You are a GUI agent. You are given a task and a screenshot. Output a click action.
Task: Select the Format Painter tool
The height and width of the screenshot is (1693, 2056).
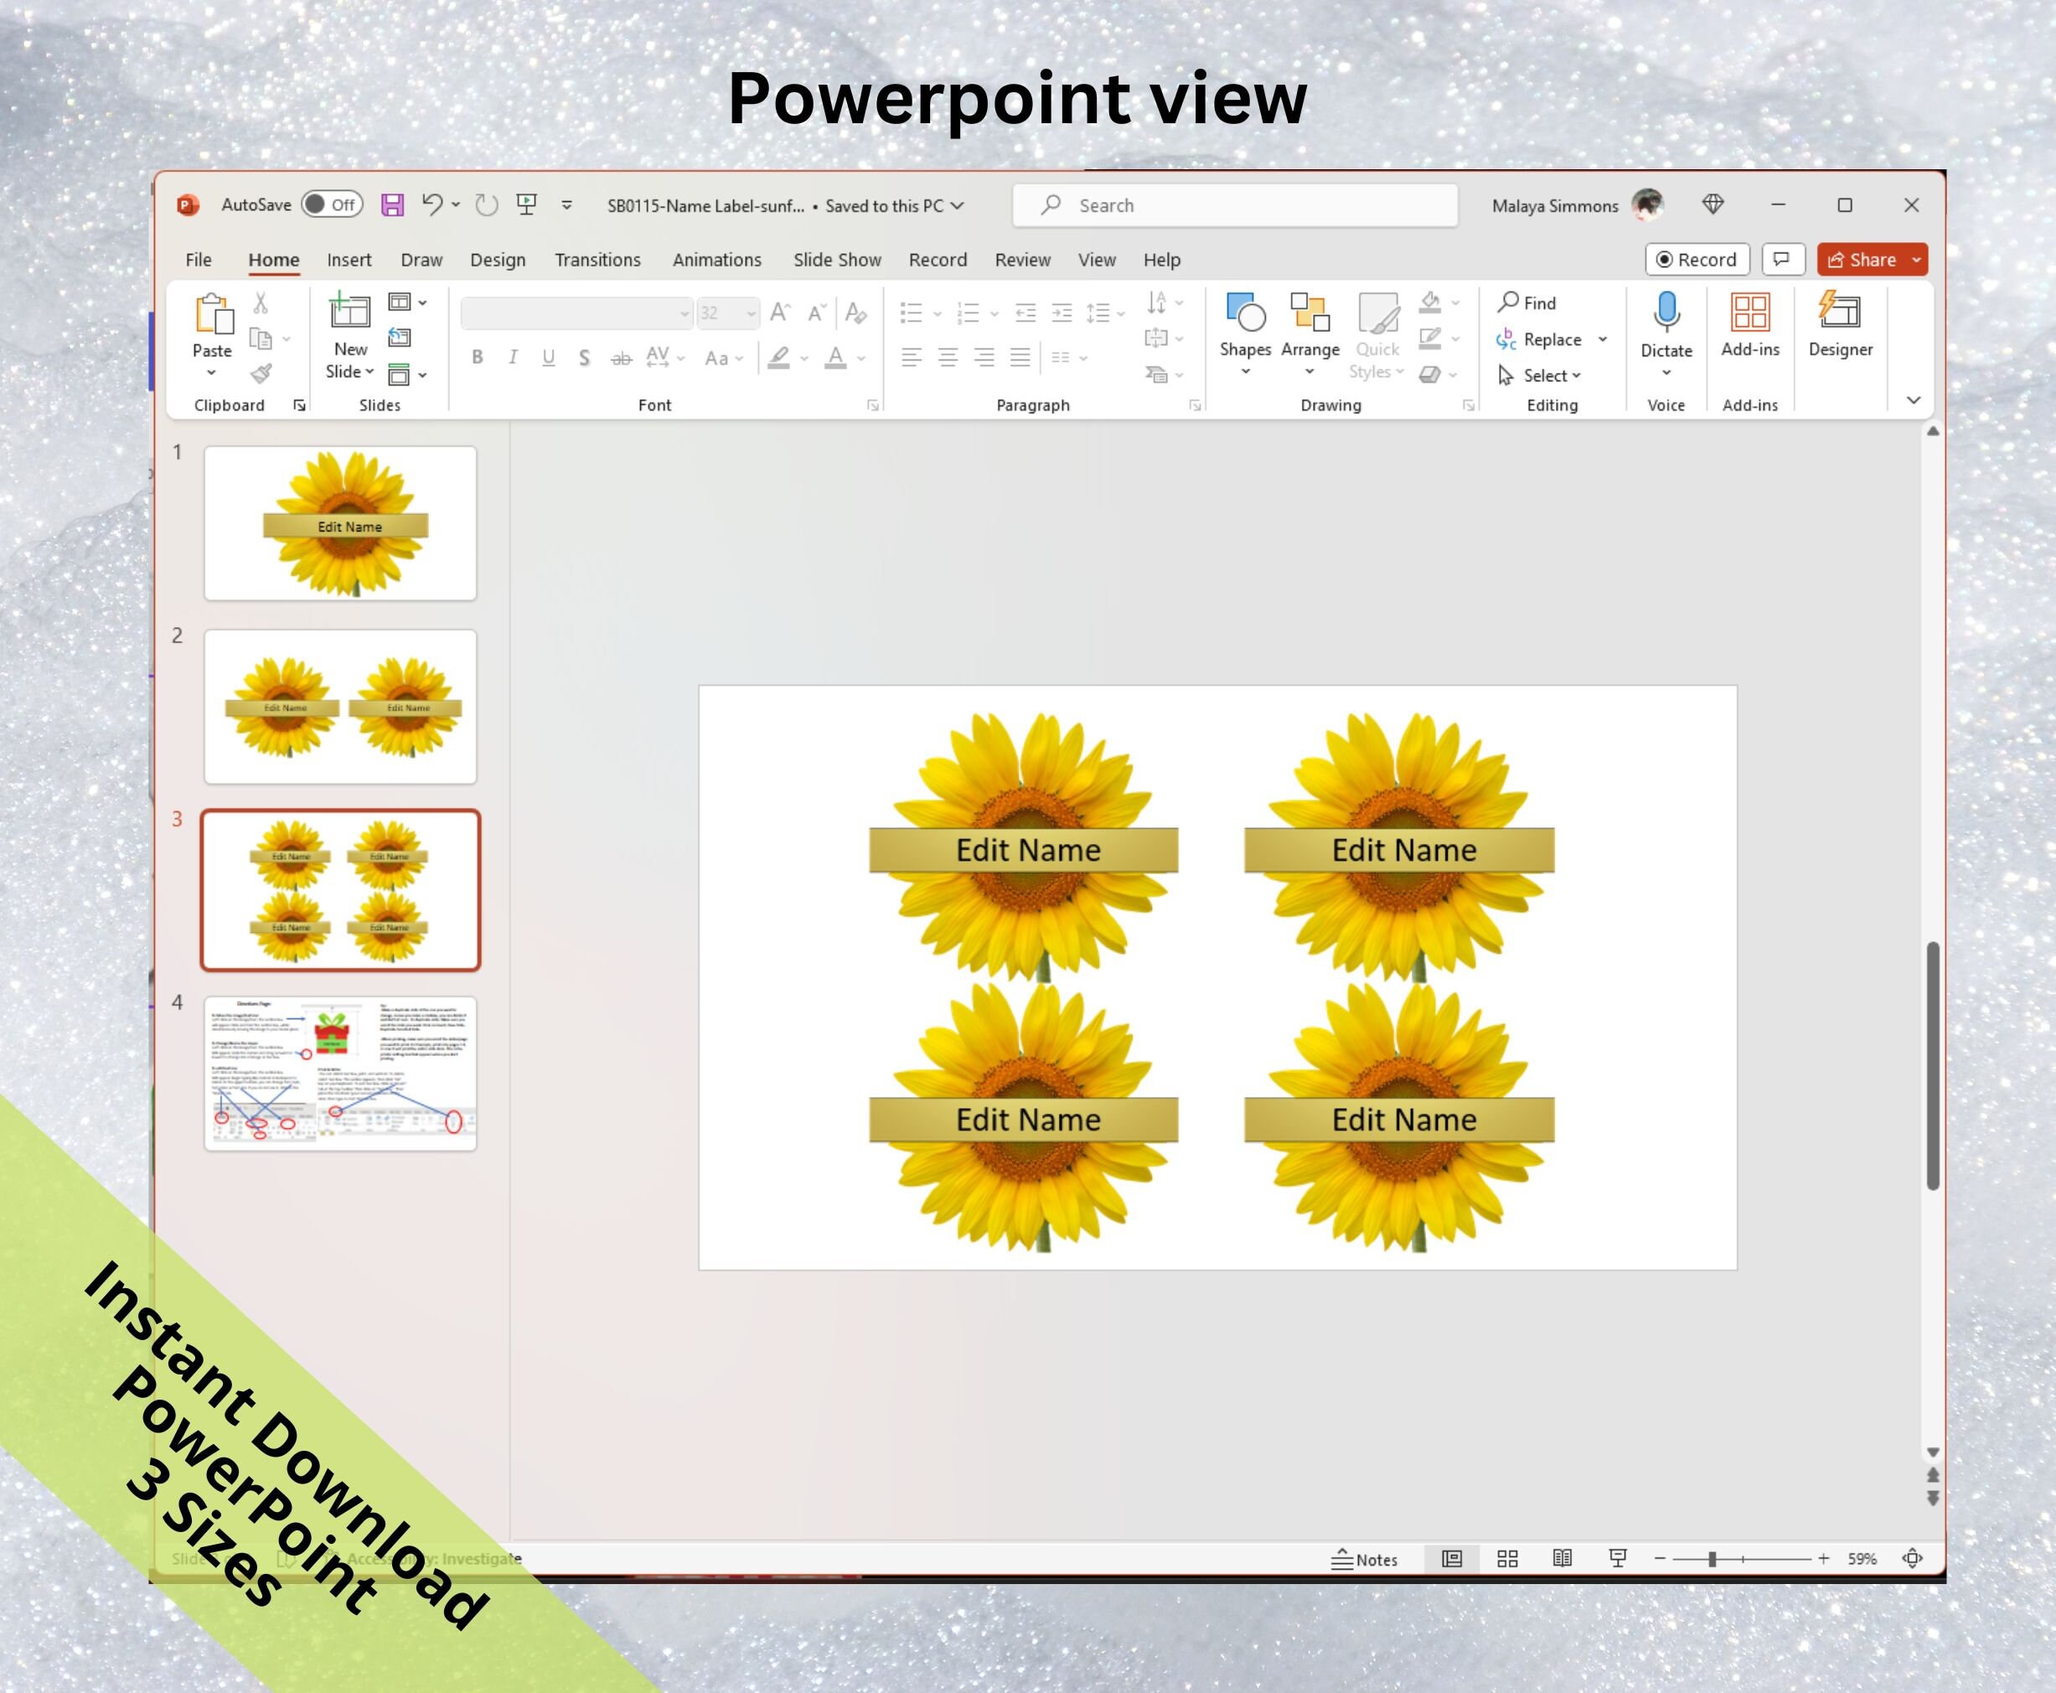tap(261, 375)
